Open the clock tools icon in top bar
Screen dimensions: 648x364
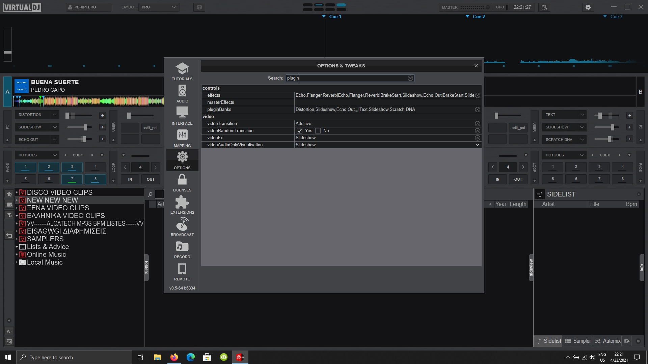coord(544,7)
